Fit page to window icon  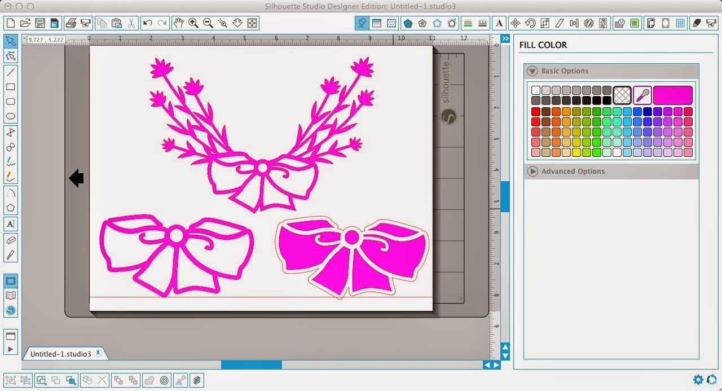[252, 23]
